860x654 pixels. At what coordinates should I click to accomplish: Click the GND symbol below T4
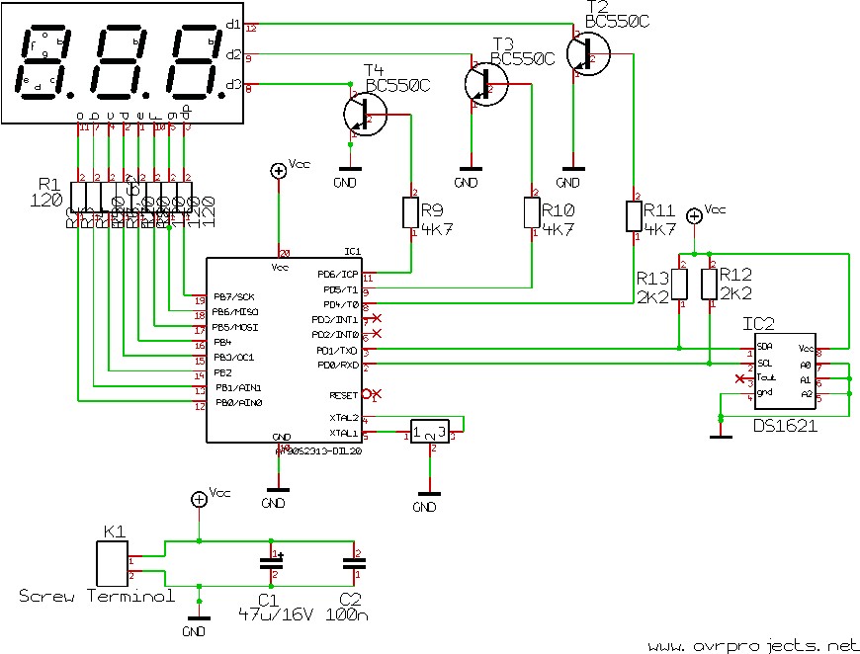point(349,169)
